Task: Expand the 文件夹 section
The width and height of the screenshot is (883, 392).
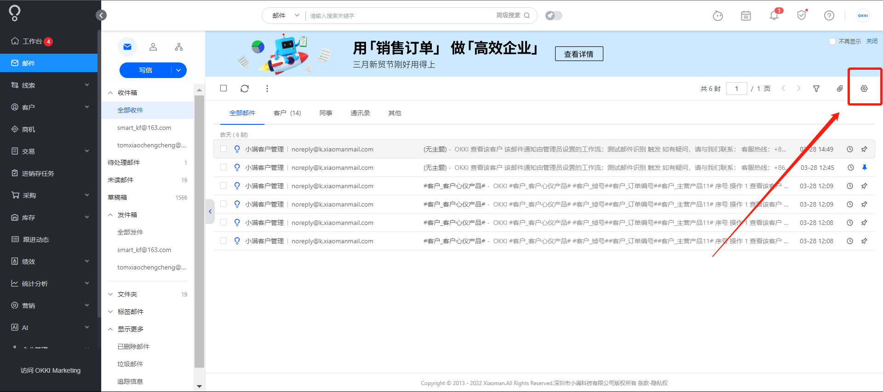Action: 110,294
